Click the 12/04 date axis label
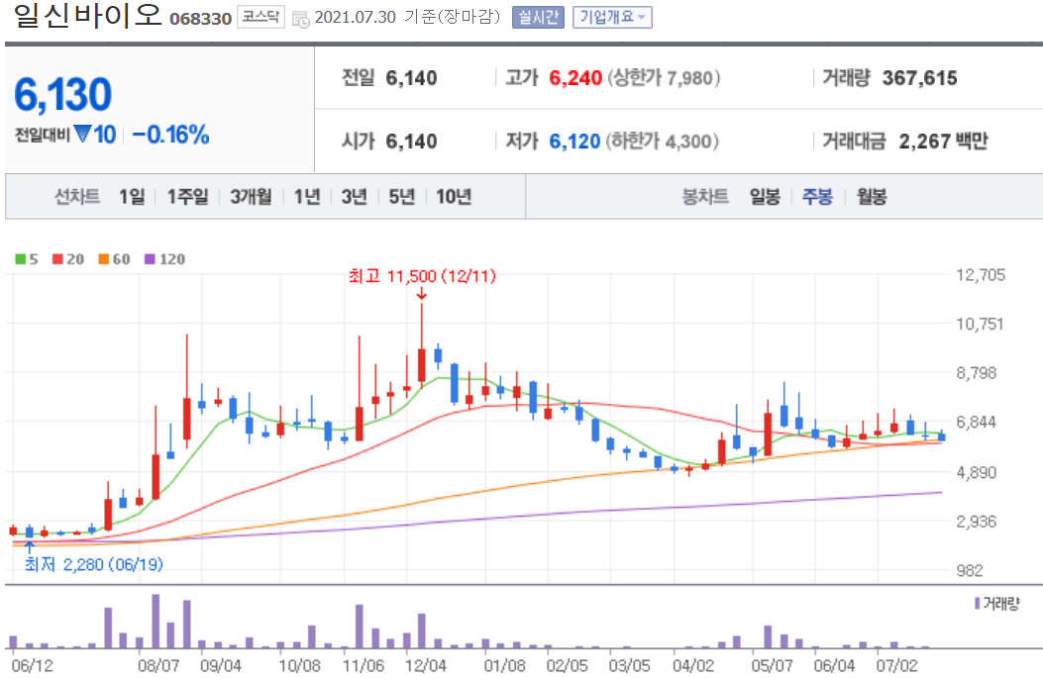Viewport: 1043px width, 678px height. click(x=426, y=665)
